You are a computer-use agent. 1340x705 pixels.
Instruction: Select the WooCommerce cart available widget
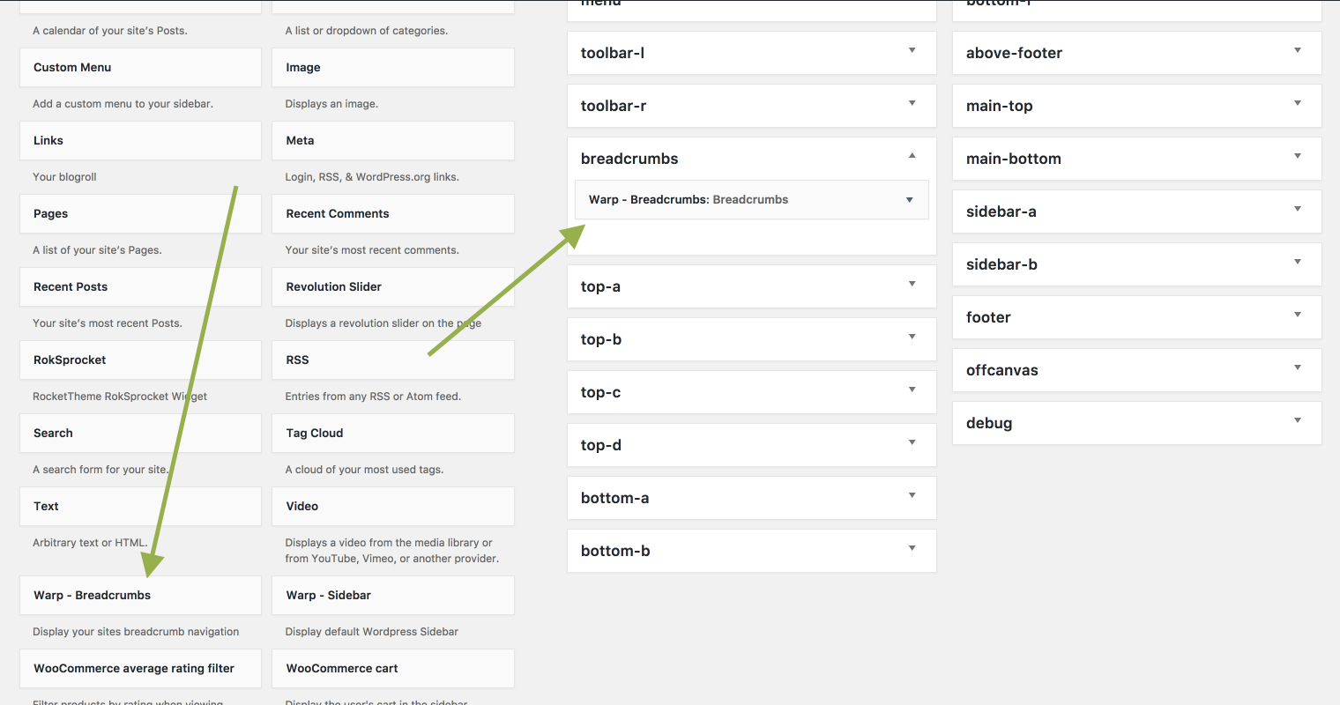tap(393, 668)
